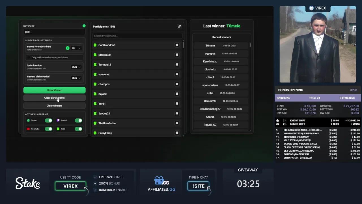Click the giveaway timer 03:25
Viewport: 362px width, 204px height.
(x=248, y=184)
